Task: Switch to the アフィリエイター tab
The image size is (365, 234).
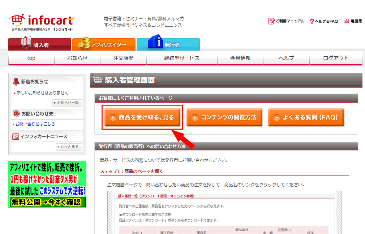Action: coord(104,44)
